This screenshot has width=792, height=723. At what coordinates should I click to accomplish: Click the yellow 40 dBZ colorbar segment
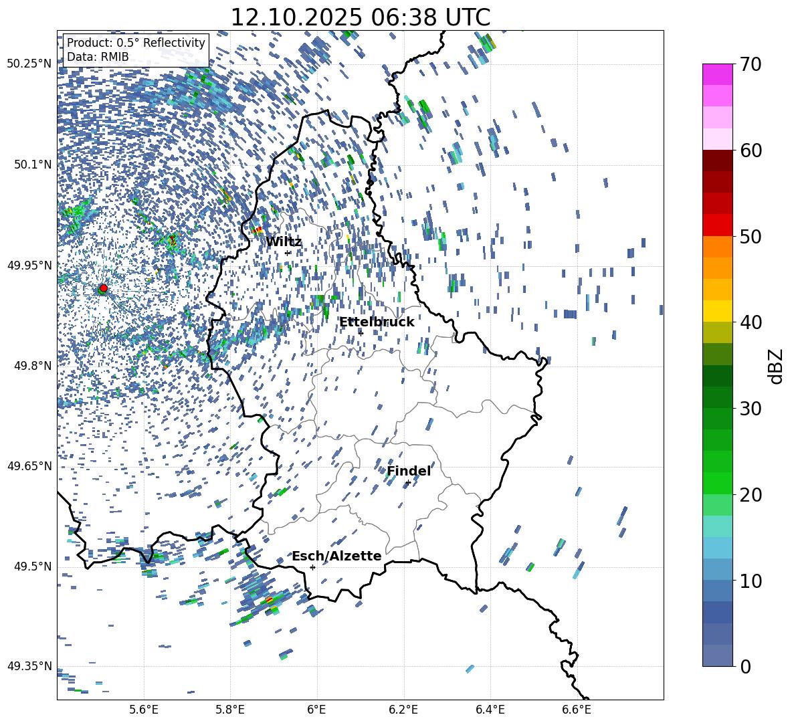tap(717, 310)
